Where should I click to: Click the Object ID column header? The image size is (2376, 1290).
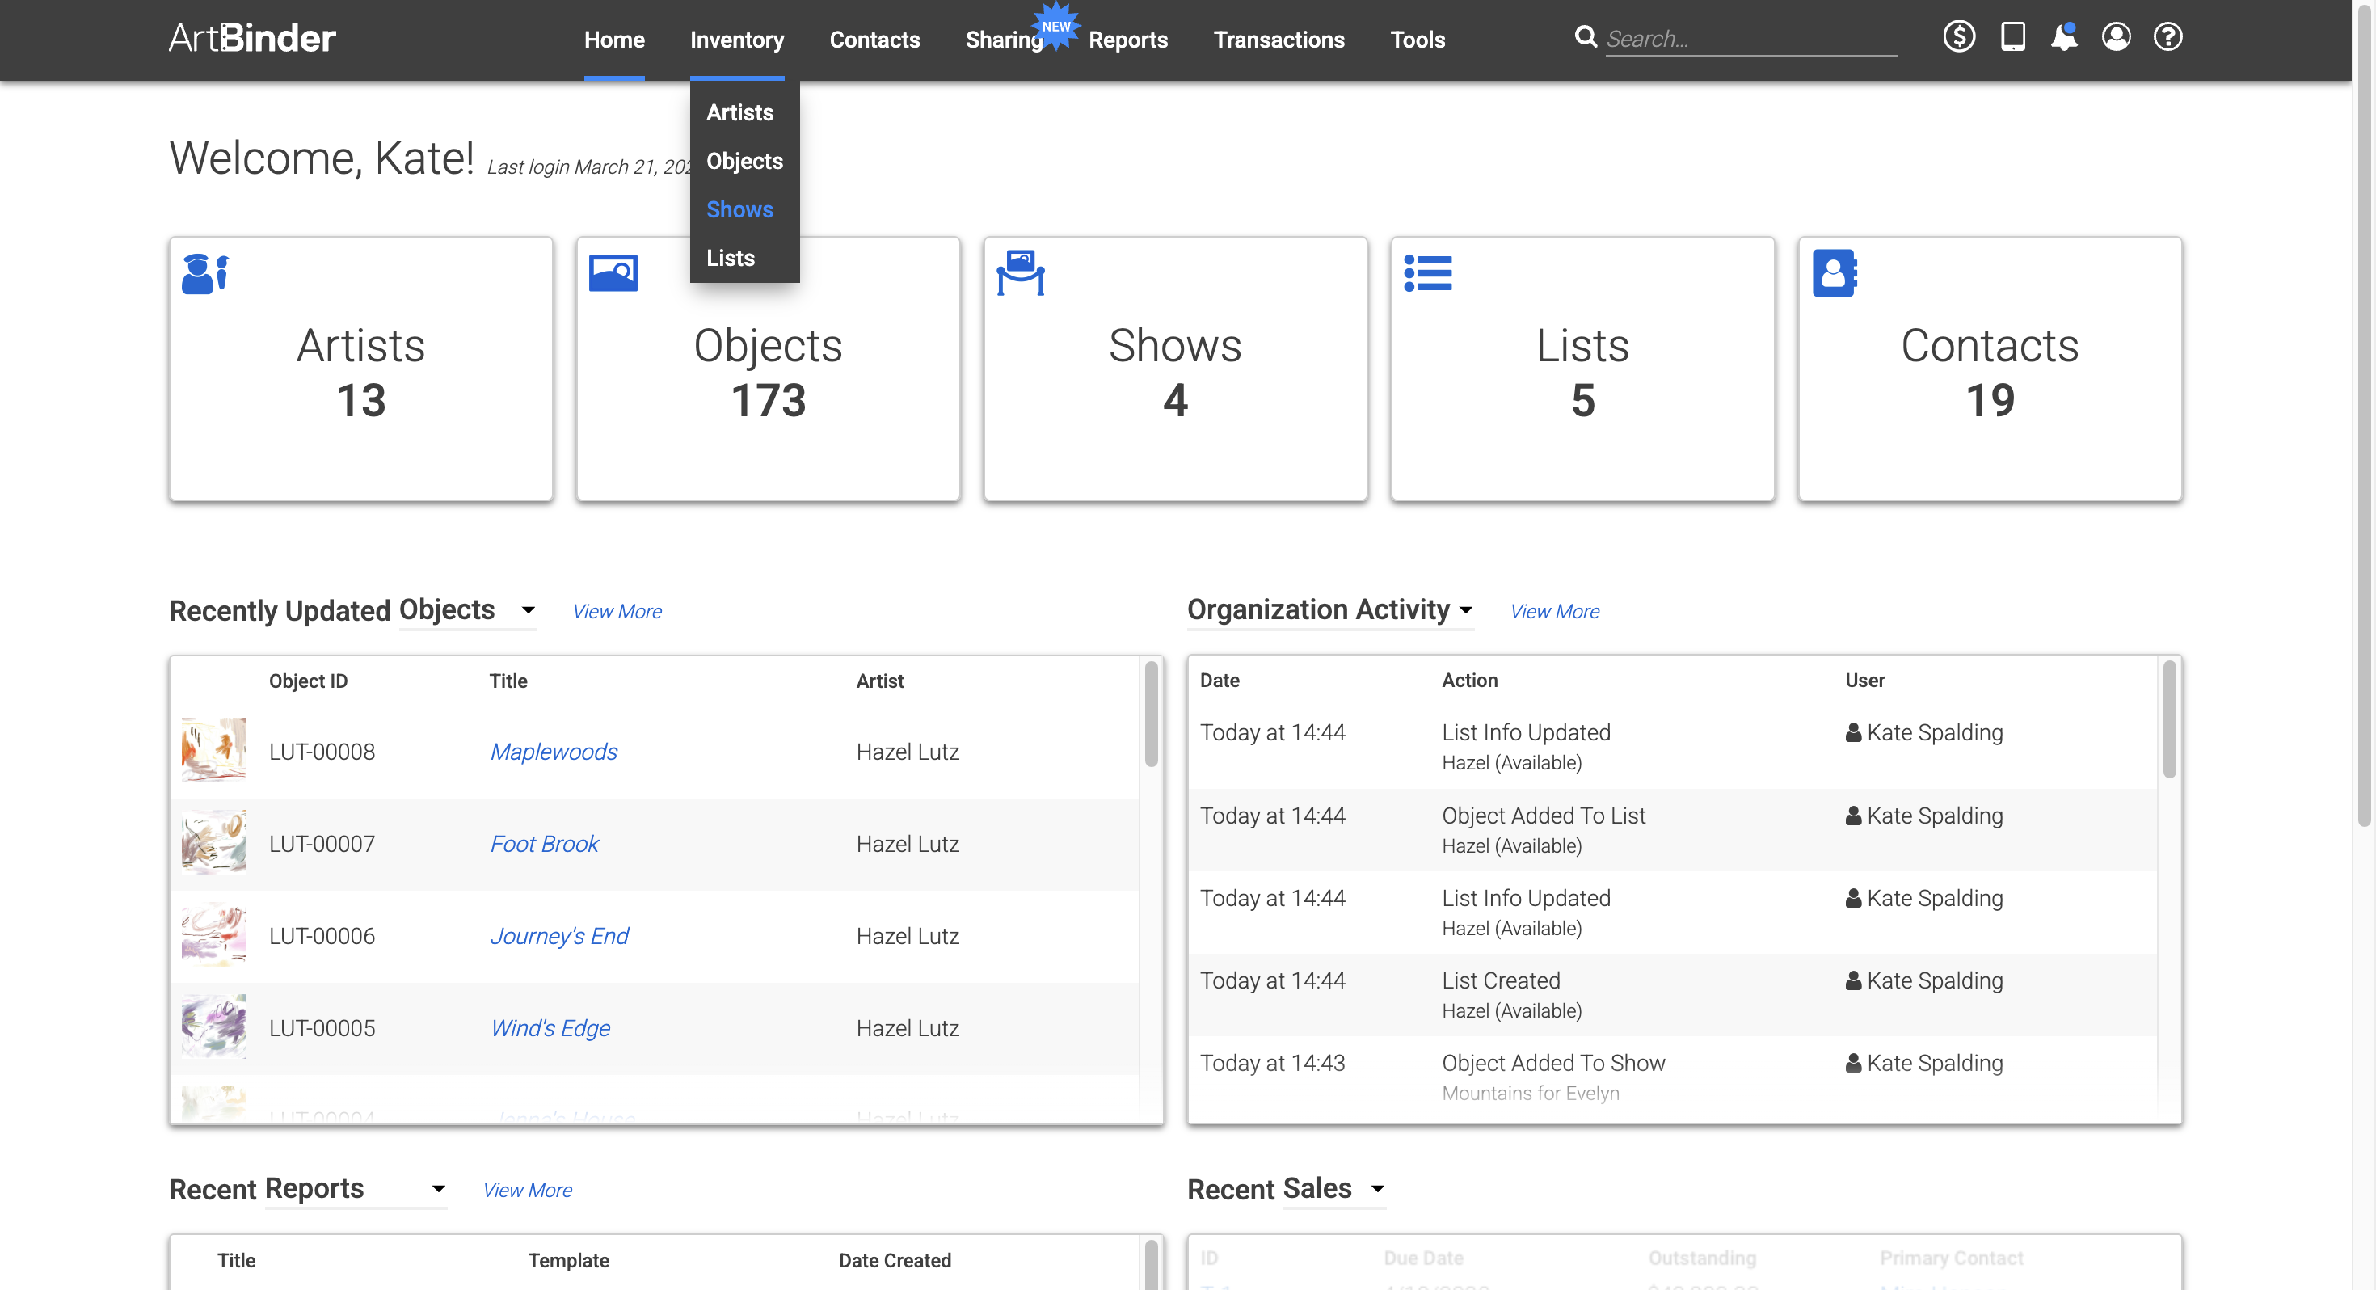point(308,681)
